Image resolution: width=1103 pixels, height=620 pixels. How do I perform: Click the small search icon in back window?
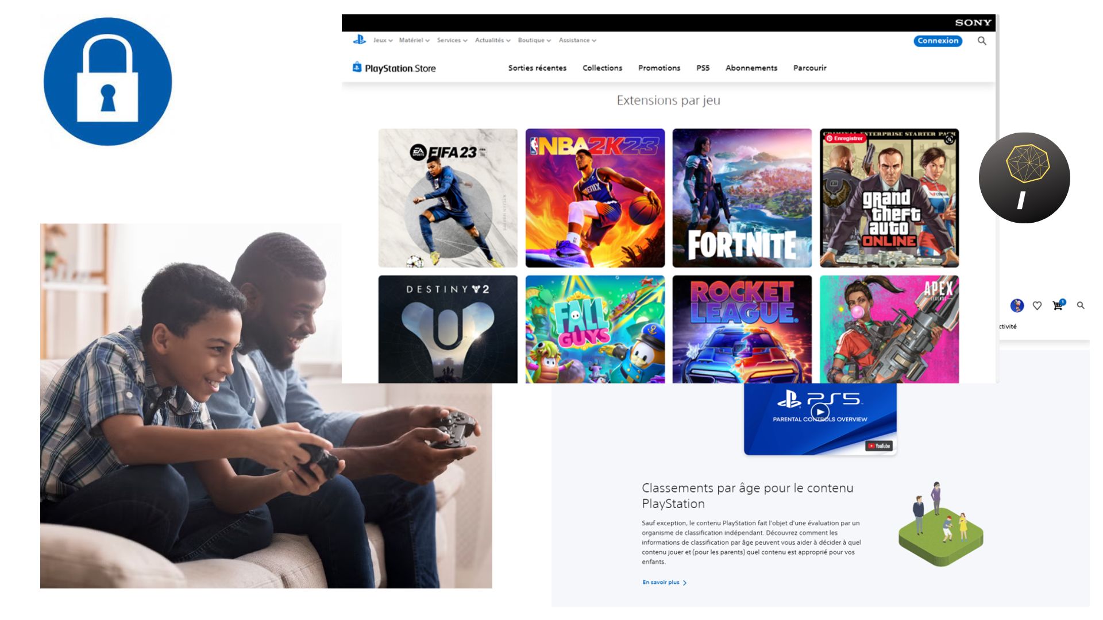click(x=1081, y=305)
